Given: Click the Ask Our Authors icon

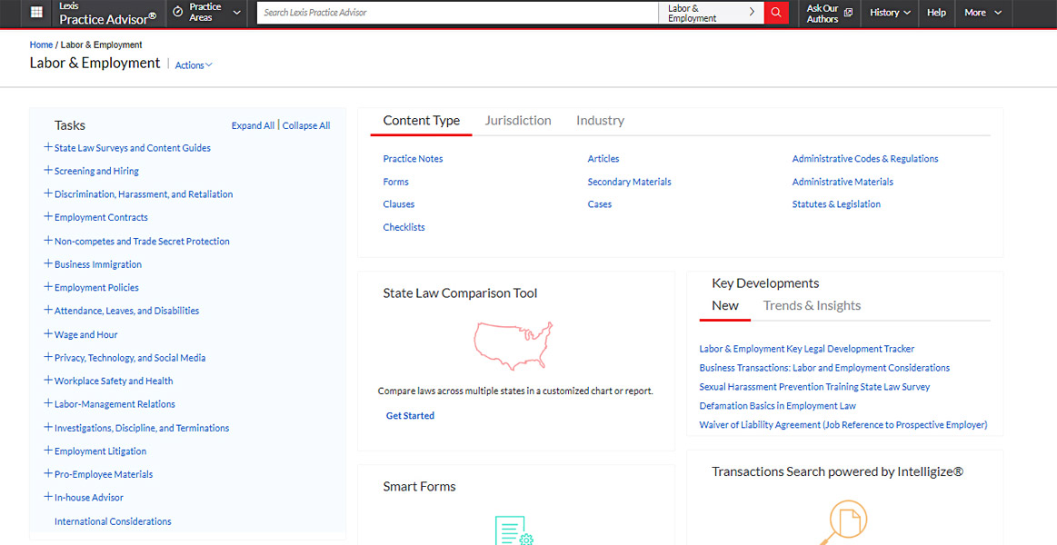Looking at the screenshot, I should tap(848, 13).
